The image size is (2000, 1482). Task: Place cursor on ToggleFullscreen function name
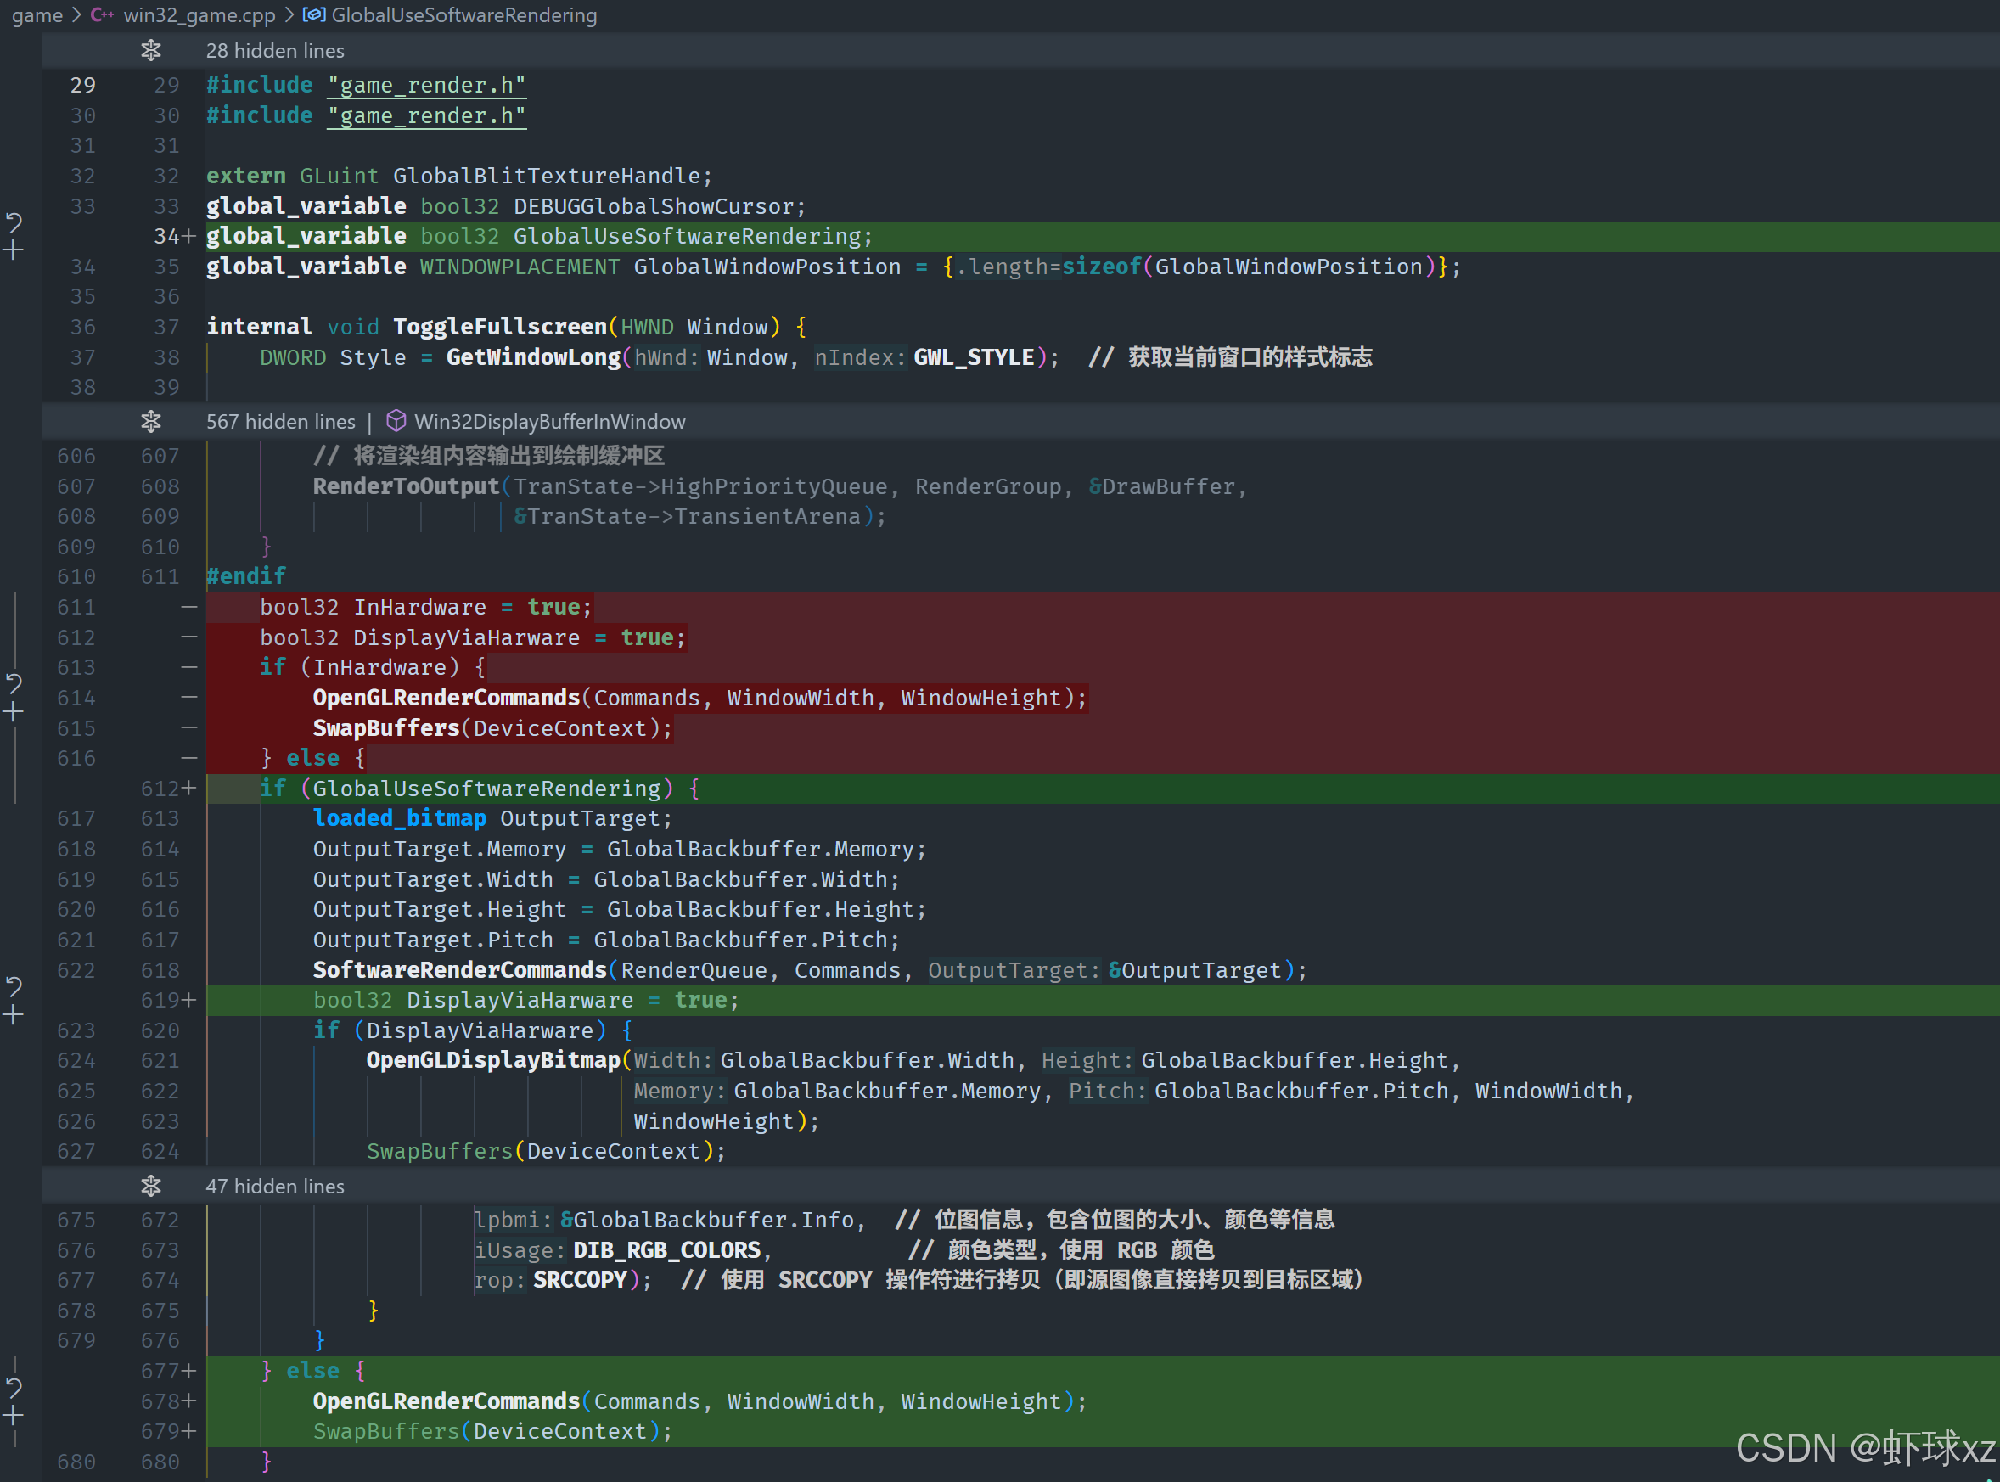499,327
